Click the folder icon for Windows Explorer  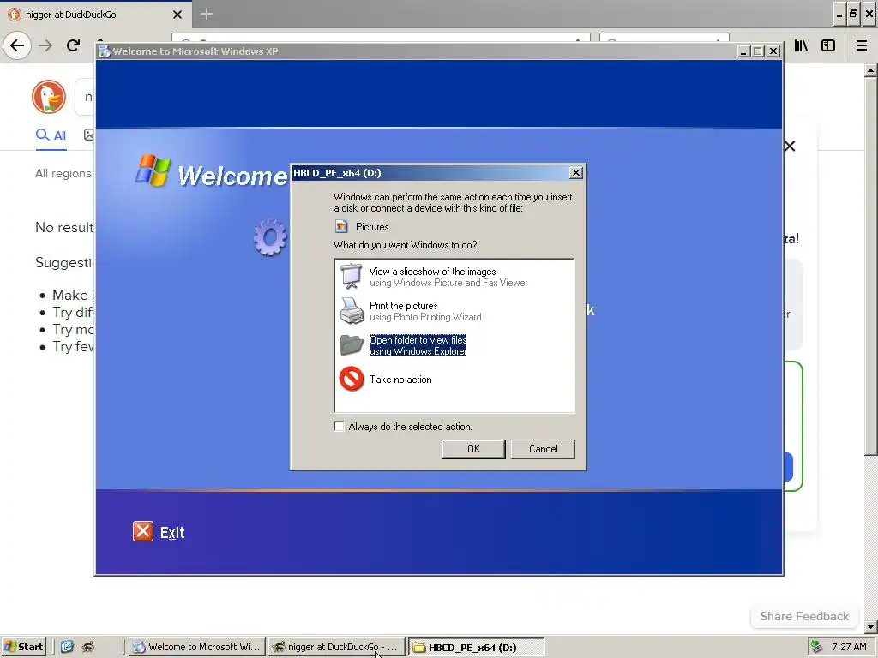pos(352,344)
